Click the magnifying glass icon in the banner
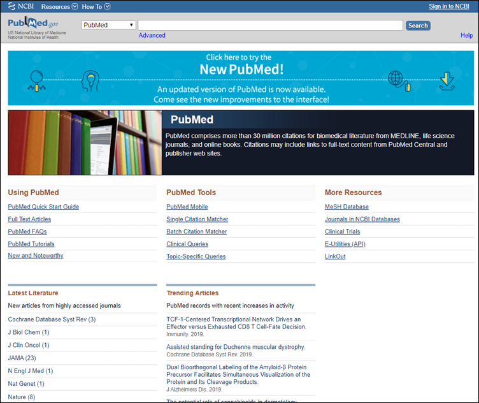 pyautogui.click(x=37, y=81)
